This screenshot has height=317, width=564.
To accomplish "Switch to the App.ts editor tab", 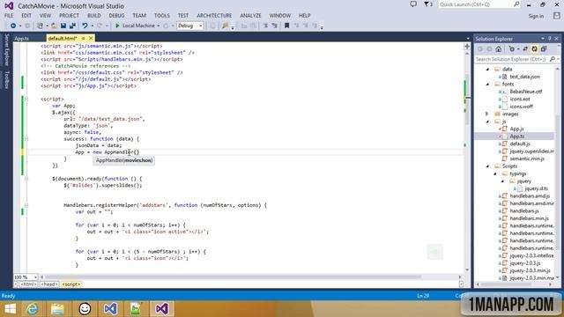I will tap(21, 38).
